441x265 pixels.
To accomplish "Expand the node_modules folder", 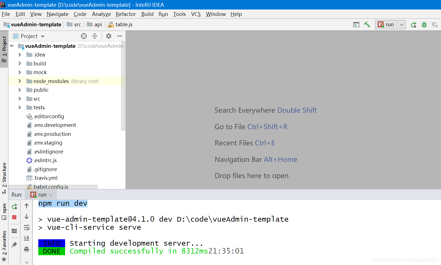I will 20,81.
